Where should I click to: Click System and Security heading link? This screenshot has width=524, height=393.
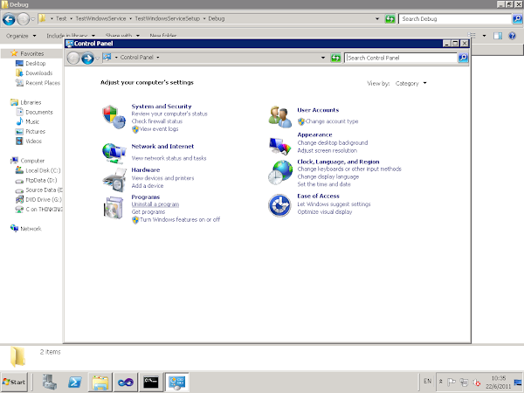tap(162, 107)
